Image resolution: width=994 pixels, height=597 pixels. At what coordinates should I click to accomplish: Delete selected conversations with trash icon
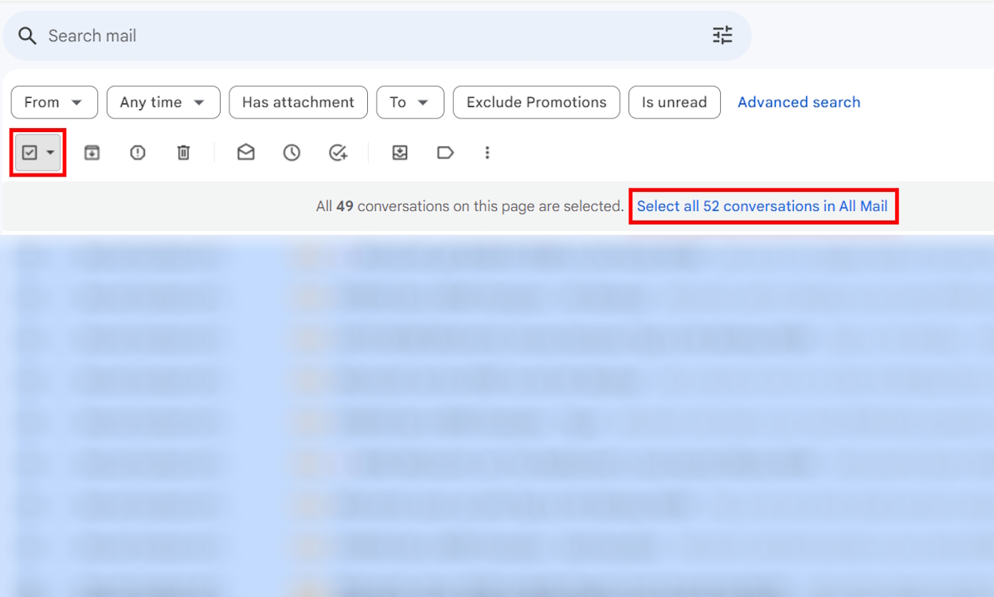coord(183,153)
